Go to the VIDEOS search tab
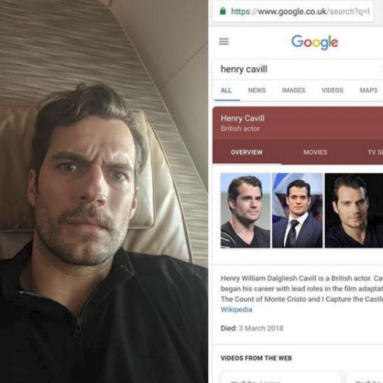The image size is (383, 383). [332, 90]
